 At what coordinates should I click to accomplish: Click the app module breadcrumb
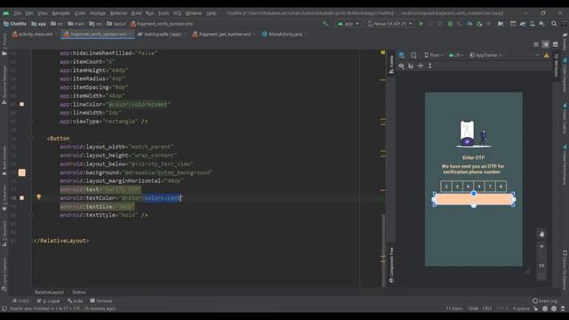[39, 24]
